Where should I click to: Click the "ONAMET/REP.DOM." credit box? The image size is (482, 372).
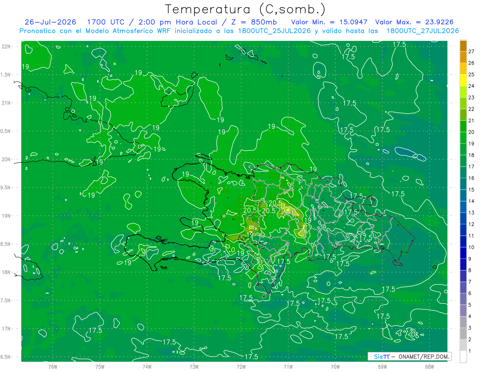click(x=409, y=356)
